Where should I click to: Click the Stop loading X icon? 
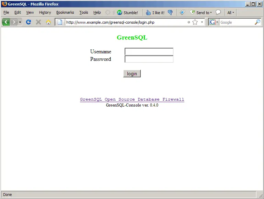(x=38, y=22)
